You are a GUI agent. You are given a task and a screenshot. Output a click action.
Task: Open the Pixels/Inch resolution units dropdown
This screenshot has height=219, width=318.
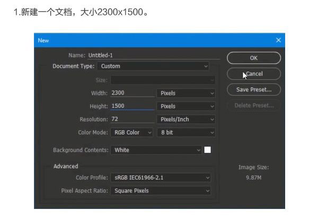tap(186, 120)
